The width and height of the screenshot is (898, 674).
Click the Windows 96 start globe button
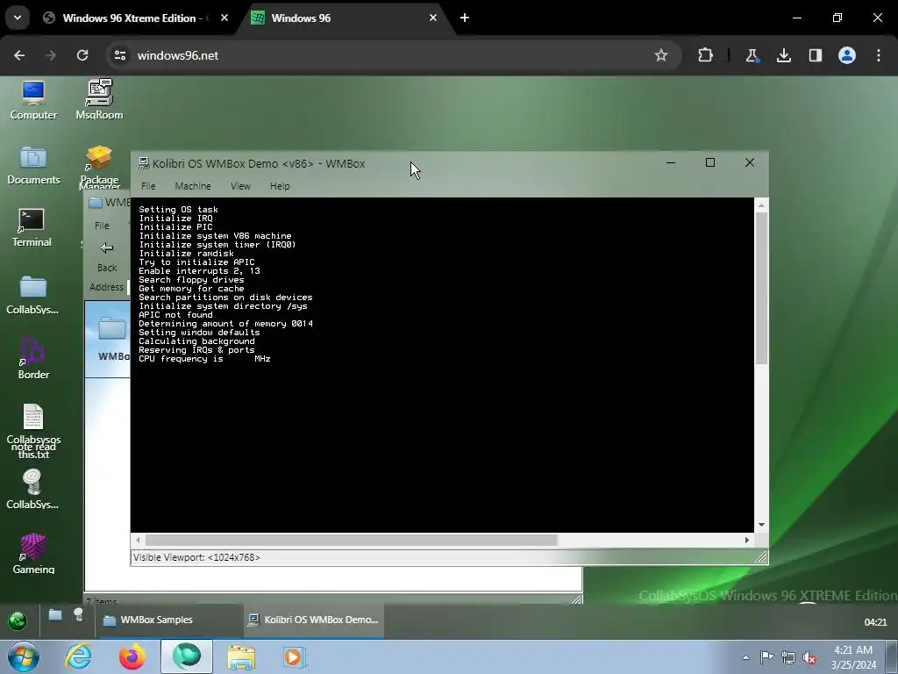(x=18, y=620)
